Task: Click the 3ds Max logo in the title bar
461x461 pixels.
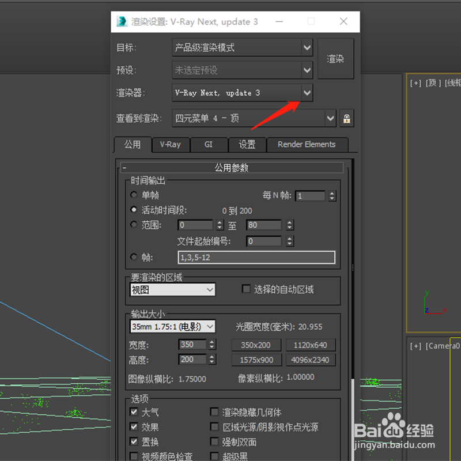Action: click(x=122, y=21)
